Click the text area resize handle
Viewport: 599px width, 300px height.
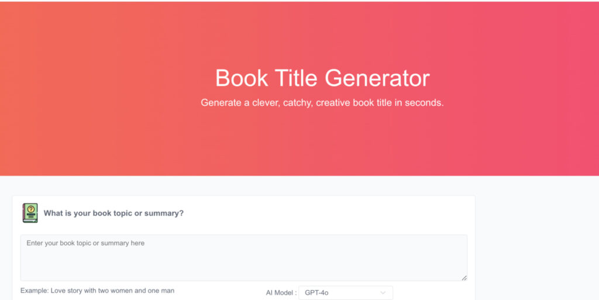click(x=464, y=278)
